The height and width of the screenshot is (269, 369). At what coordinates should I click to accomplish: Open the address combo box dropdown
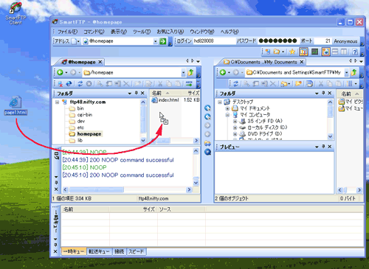(x=155, y=41)
